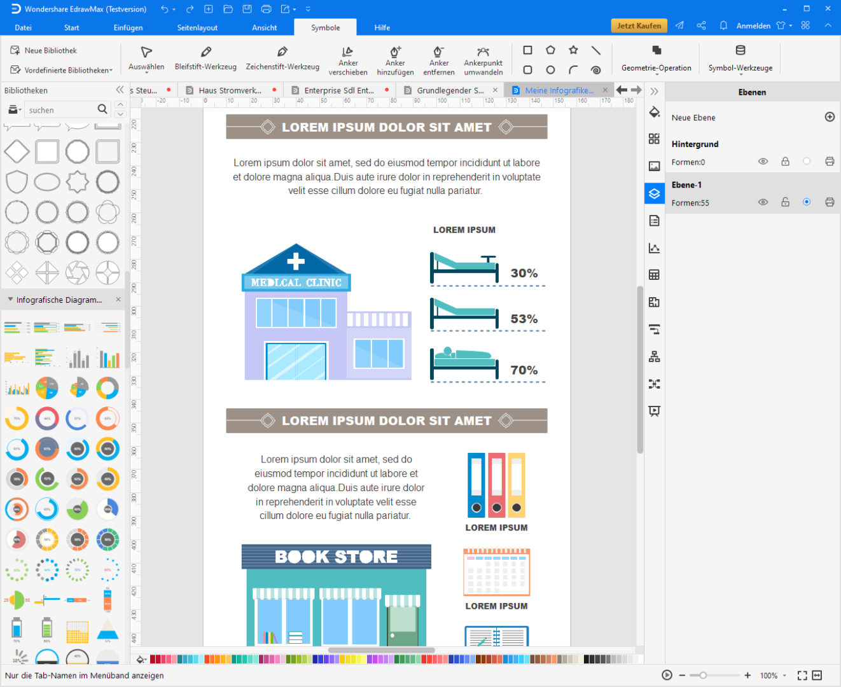841x687 pixels.
Task: Add a new layer with plus icon
Action: click(x=830, y=117)
